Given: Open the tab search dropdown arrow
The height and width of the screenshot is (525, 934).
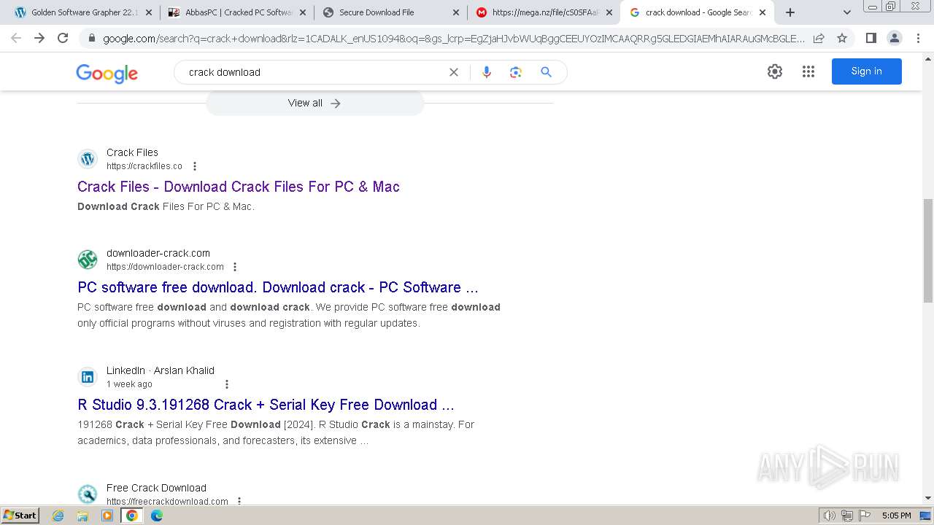Looking at the screenshot, I should pyautogui.click(x=847, y=12).
